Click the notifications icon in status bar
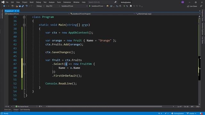The width and height of the screenshot is (205, 115). [x=201, y=113]
